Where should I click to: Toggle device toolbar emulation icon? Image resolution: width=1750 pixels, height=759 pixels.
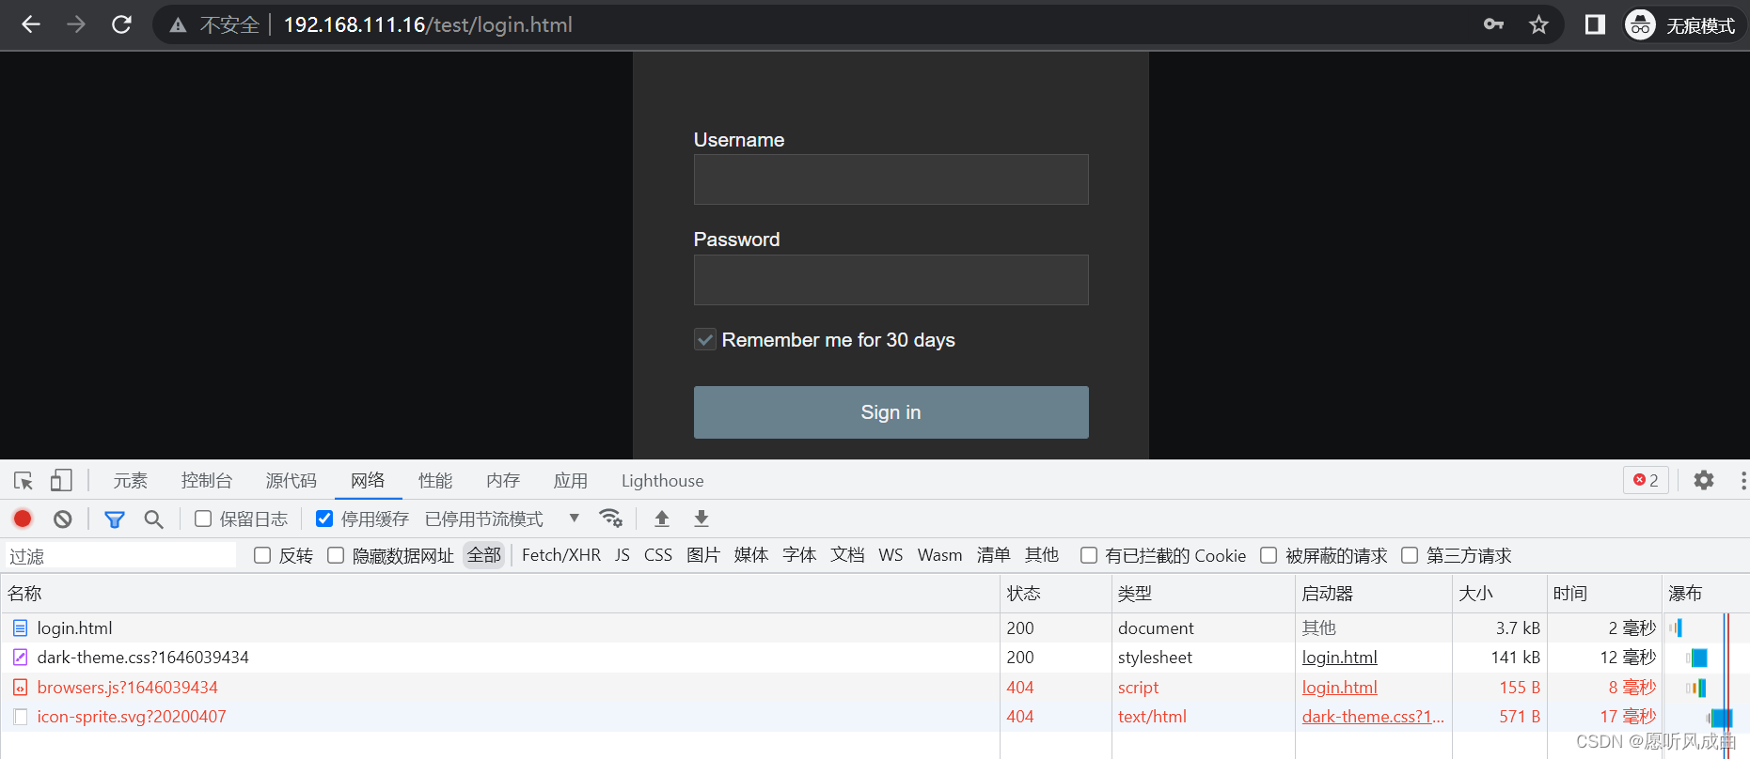61,481
